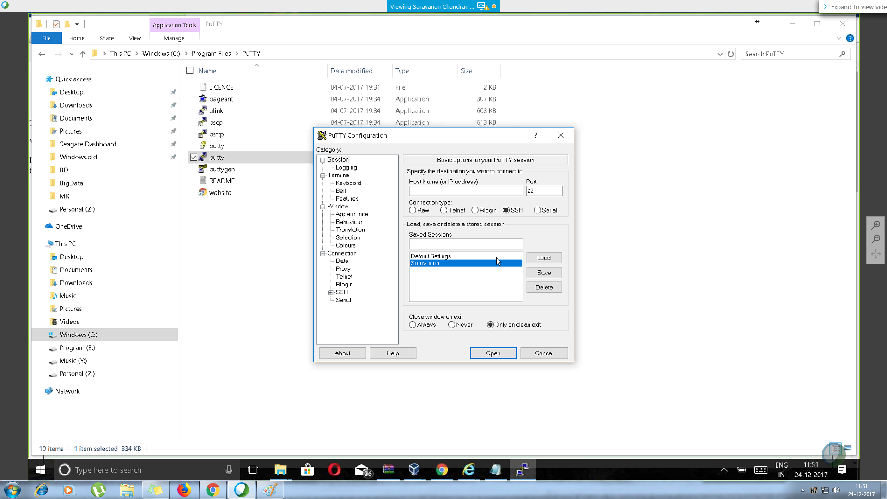Open the puttygen key generator
Viewport: 887px width, 499px height.
pyautogui.click(x=222, y=169)
